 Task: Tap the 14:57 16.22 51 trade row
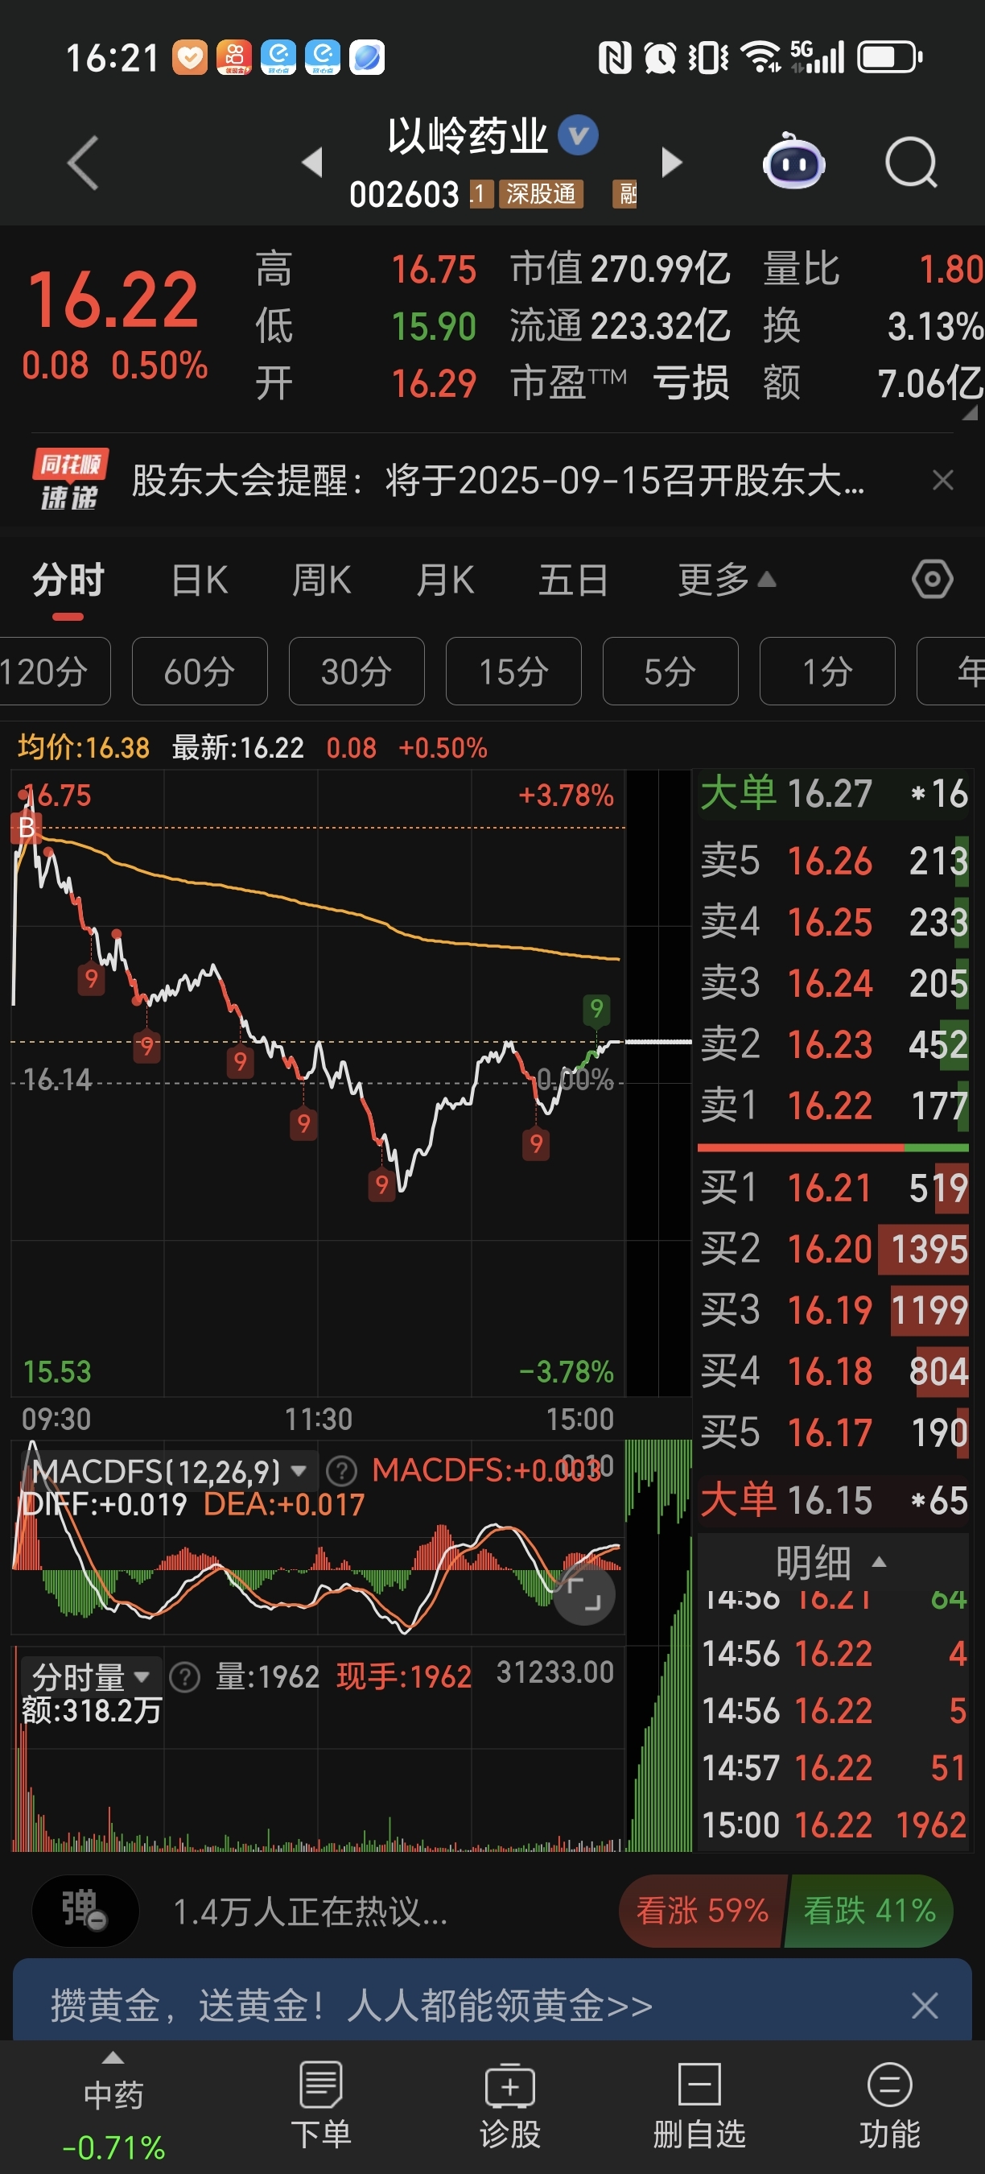pyautogui.click(x=833, y=1768)
